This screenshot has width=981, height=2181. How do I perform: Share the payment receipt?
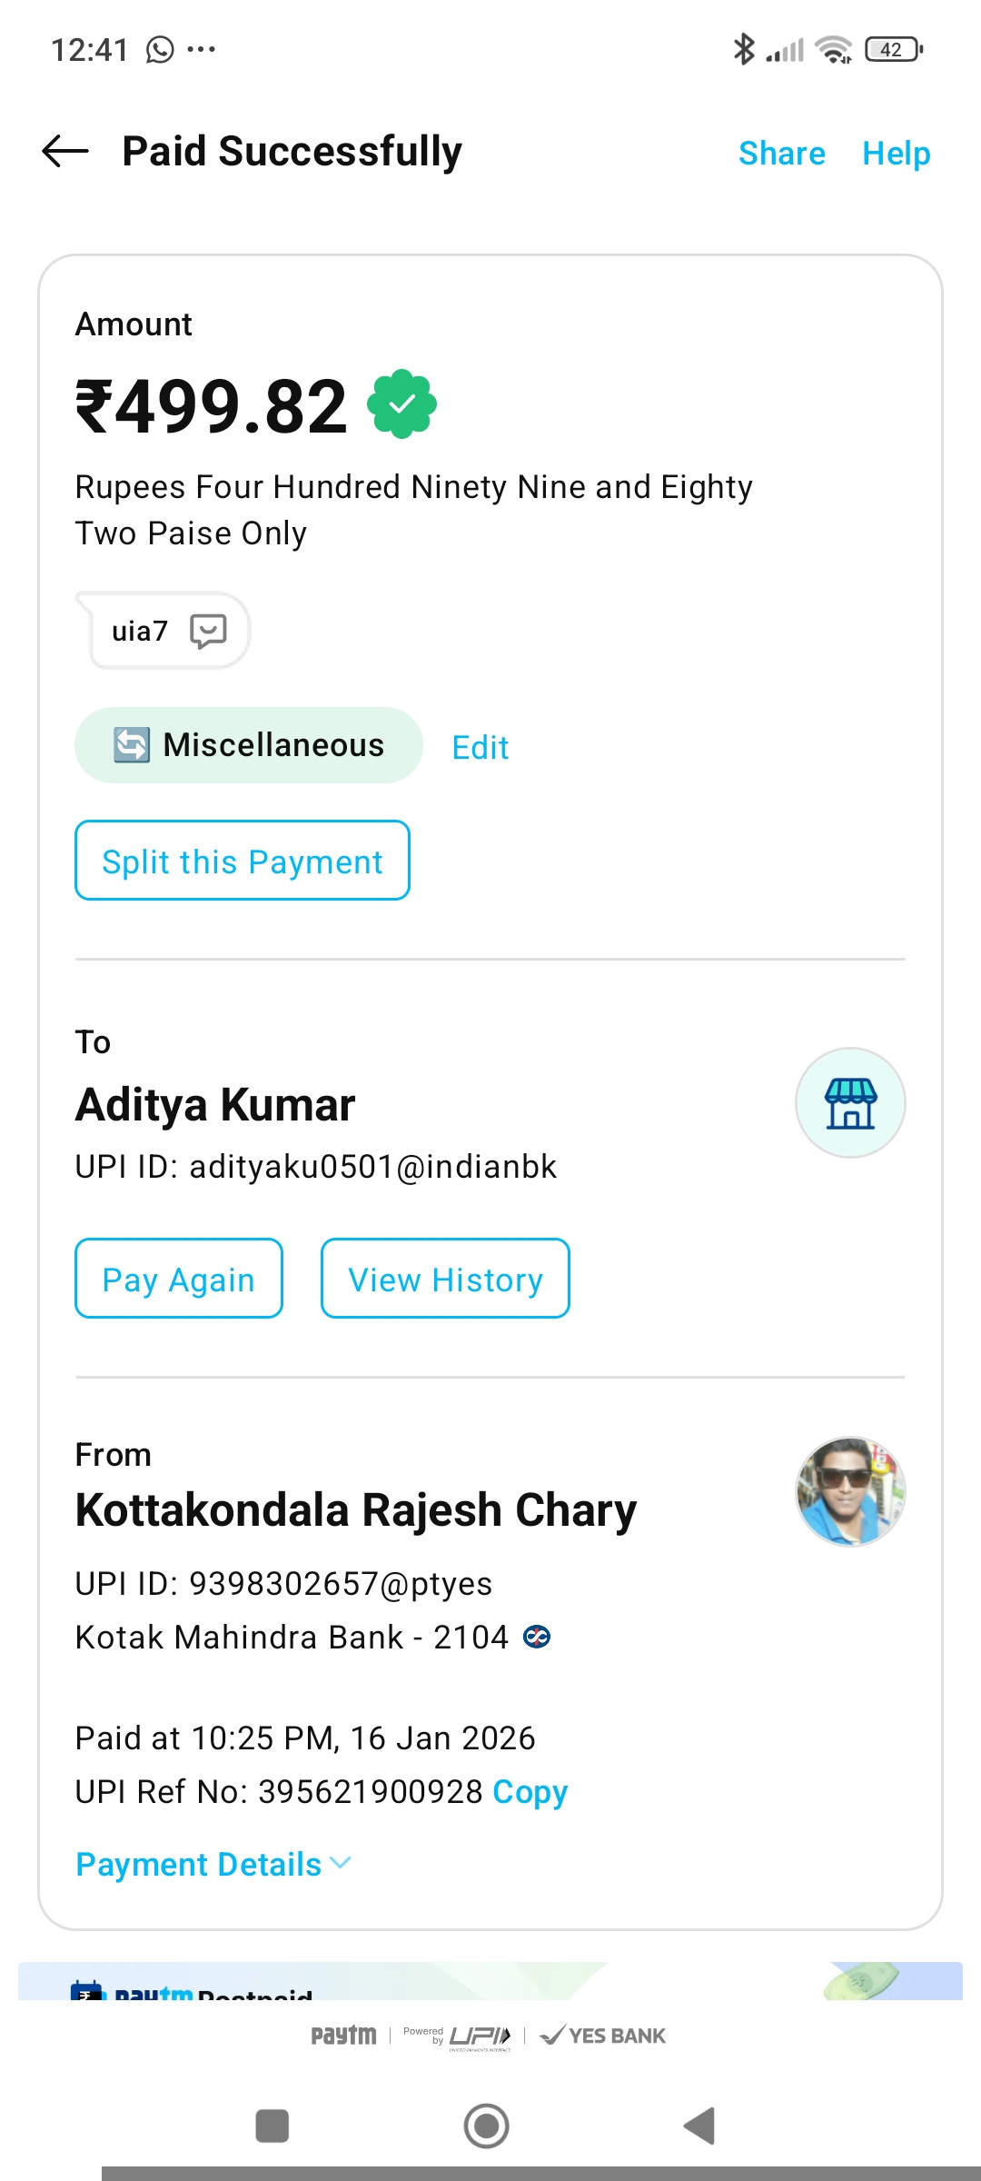[x=782, y=154]
